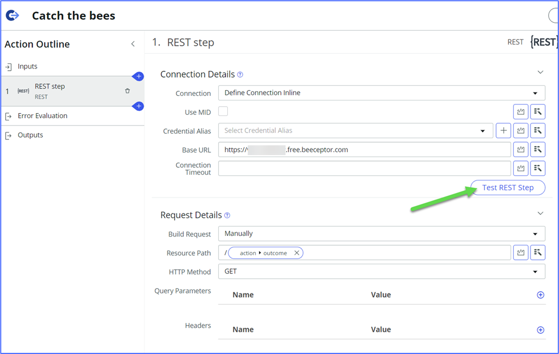Collapse the Action Outline panel
The width and height of the screenshot is (559, 354).
[x=132, y=43]
